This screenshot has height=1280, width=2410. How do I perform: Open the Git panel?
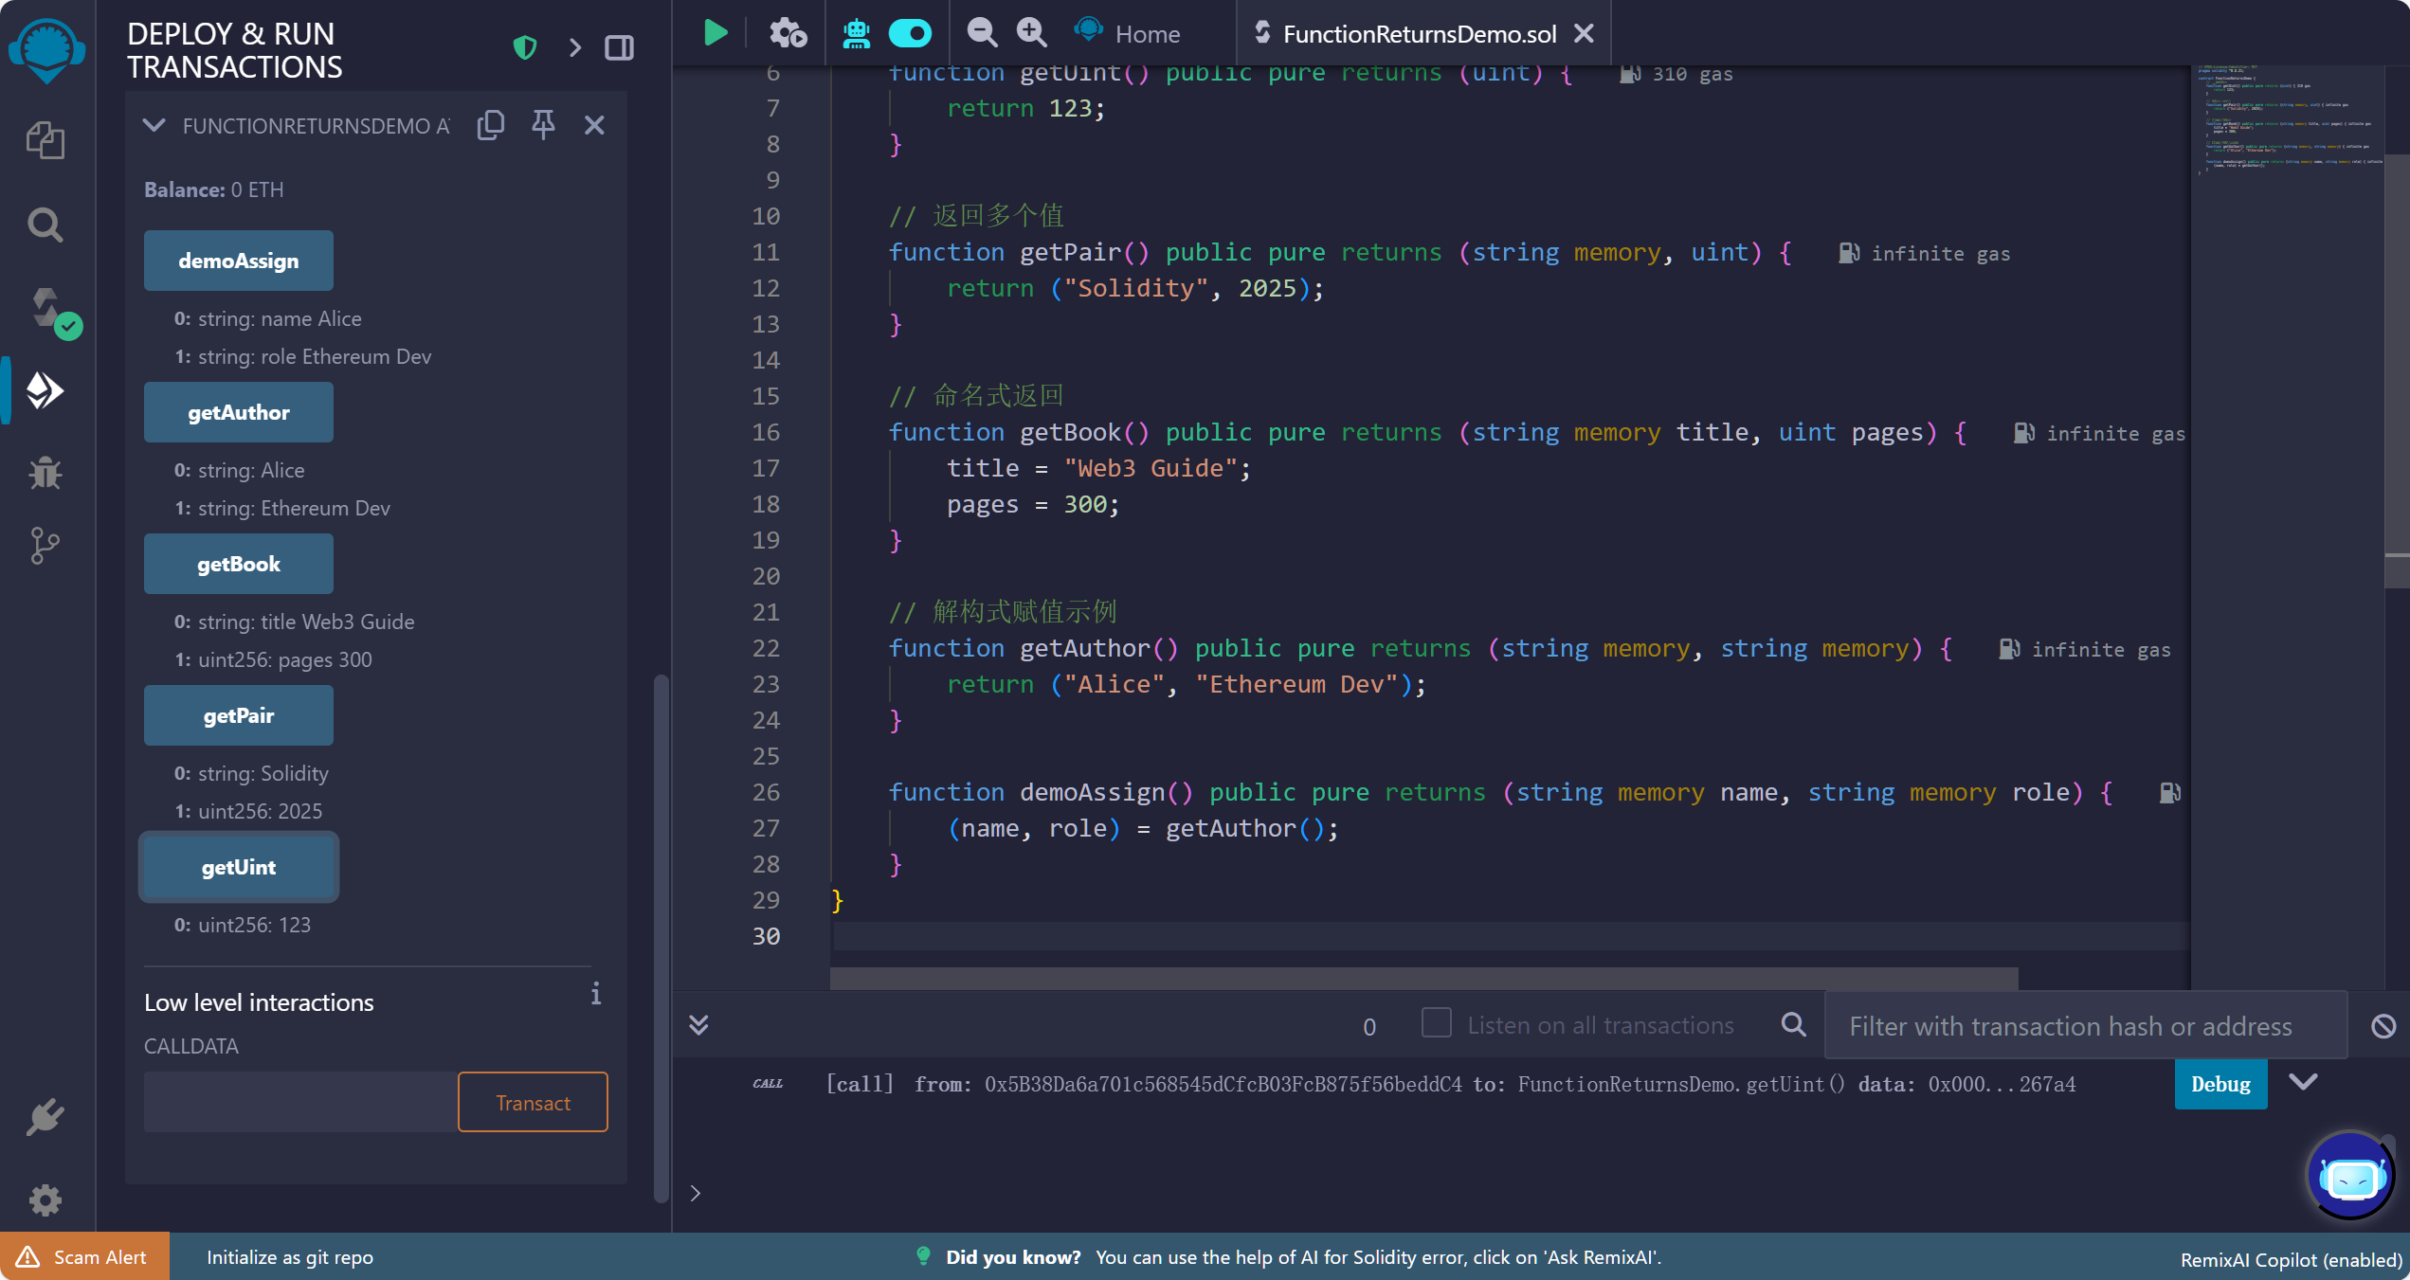[x=45, y=546]
